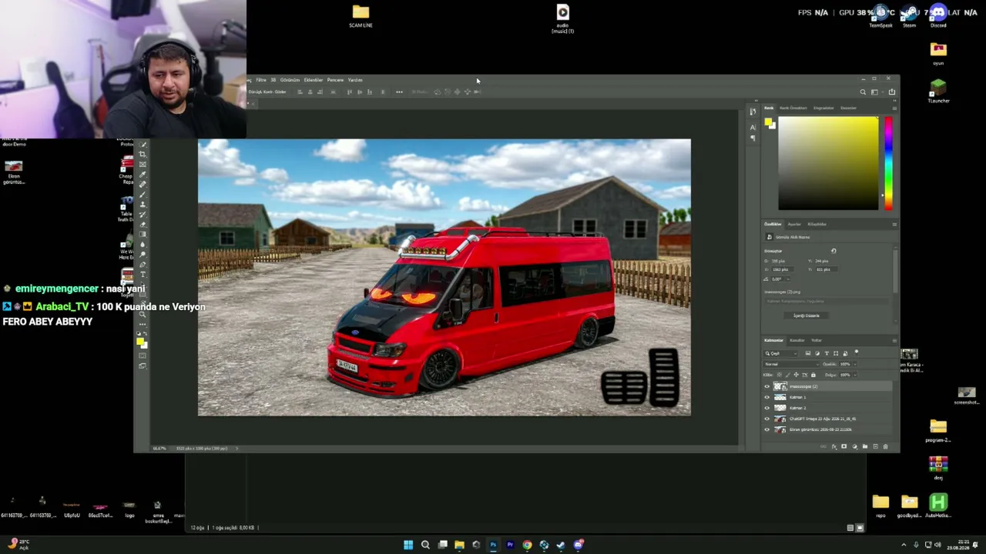Hide the Katman 1 layer

(x=767, y=397)
